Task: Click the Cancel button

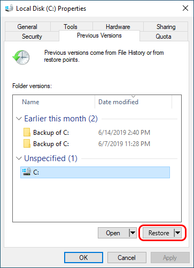Action: pos(127,258)
